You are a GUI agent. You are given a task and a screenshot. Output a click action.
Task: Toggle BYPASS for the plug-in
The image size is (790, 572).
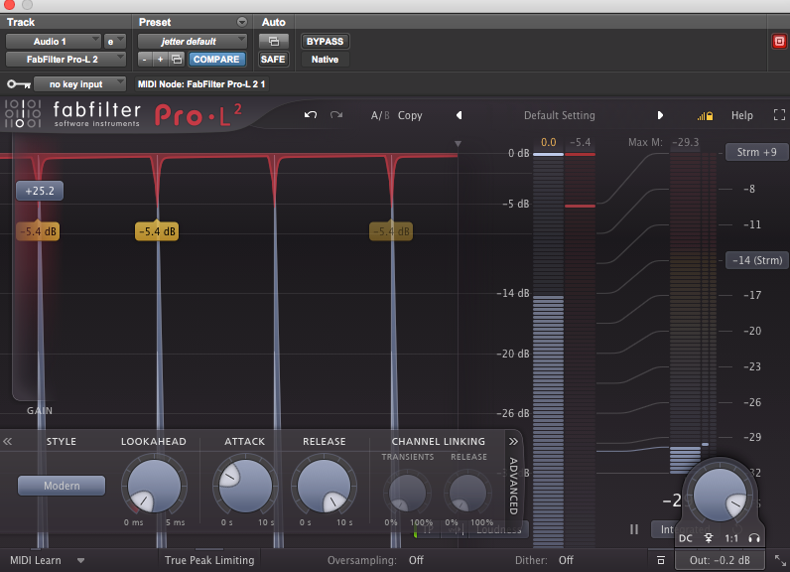tap(325, 42)
